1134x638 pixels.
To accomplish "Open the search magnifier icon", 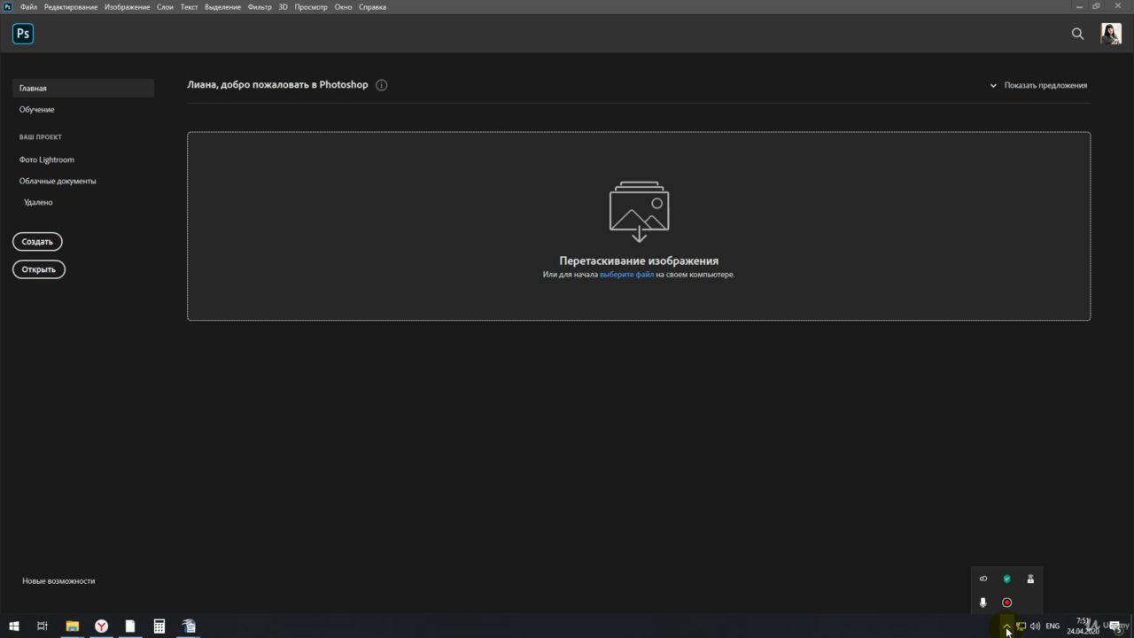I will coord(1077,34).
